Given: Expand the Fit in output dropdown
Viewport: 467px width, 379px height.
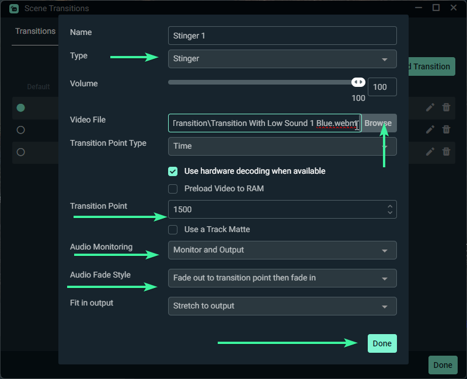Looking at the screenshot, I should point(283,306).
